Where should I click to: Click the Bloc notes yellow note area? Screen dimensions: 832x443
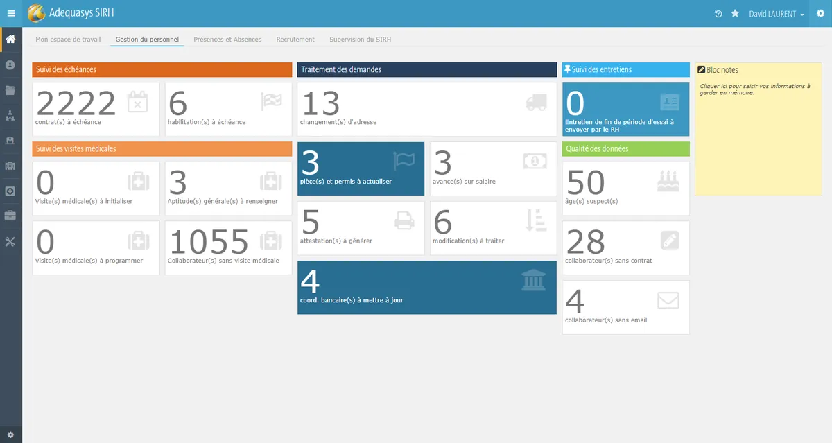click(759, 129)
